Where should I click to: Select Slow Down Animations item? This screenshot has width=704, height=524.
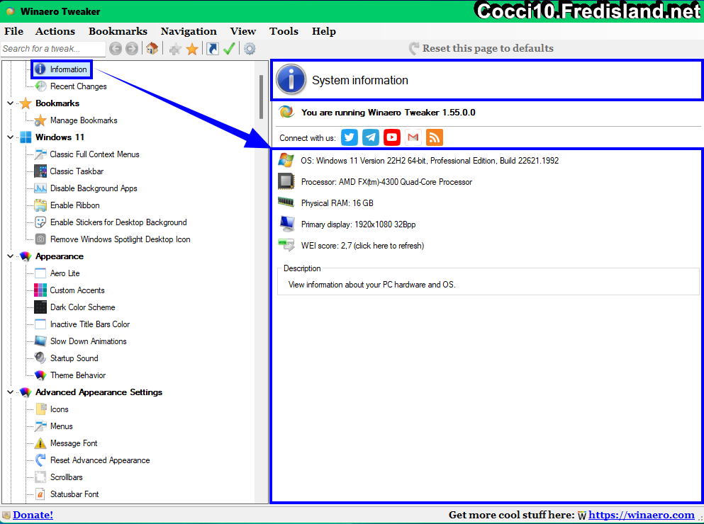tap(89, 341)
